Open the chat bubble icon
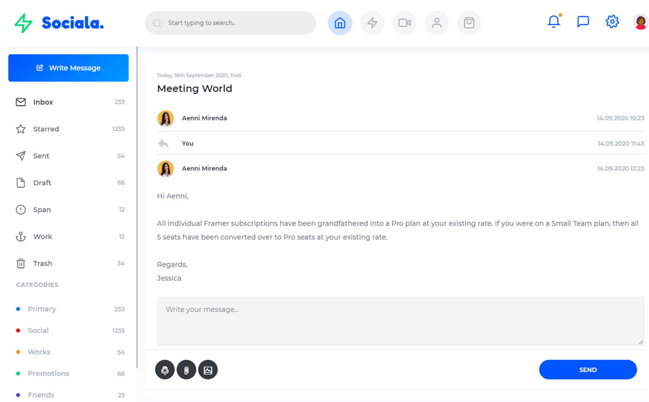This screenshot has height=402, width=649. pos(583,22)
